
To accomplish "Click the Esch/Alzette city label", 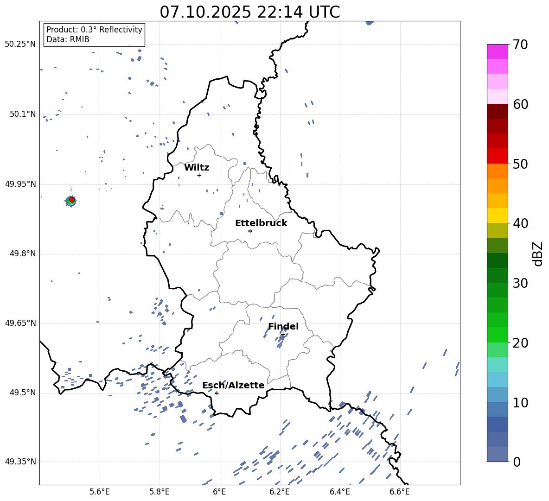I will pos(233,386).
